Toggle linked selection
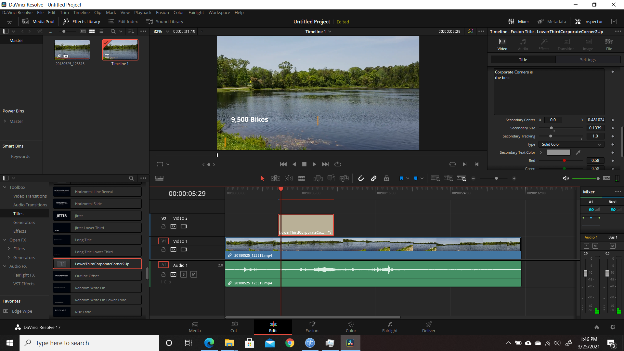The height and width of the screenshot is (351, 624). (374, 178)
